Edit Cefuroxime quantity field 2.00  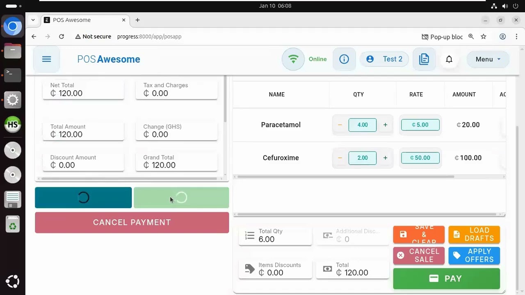(363, 158)
